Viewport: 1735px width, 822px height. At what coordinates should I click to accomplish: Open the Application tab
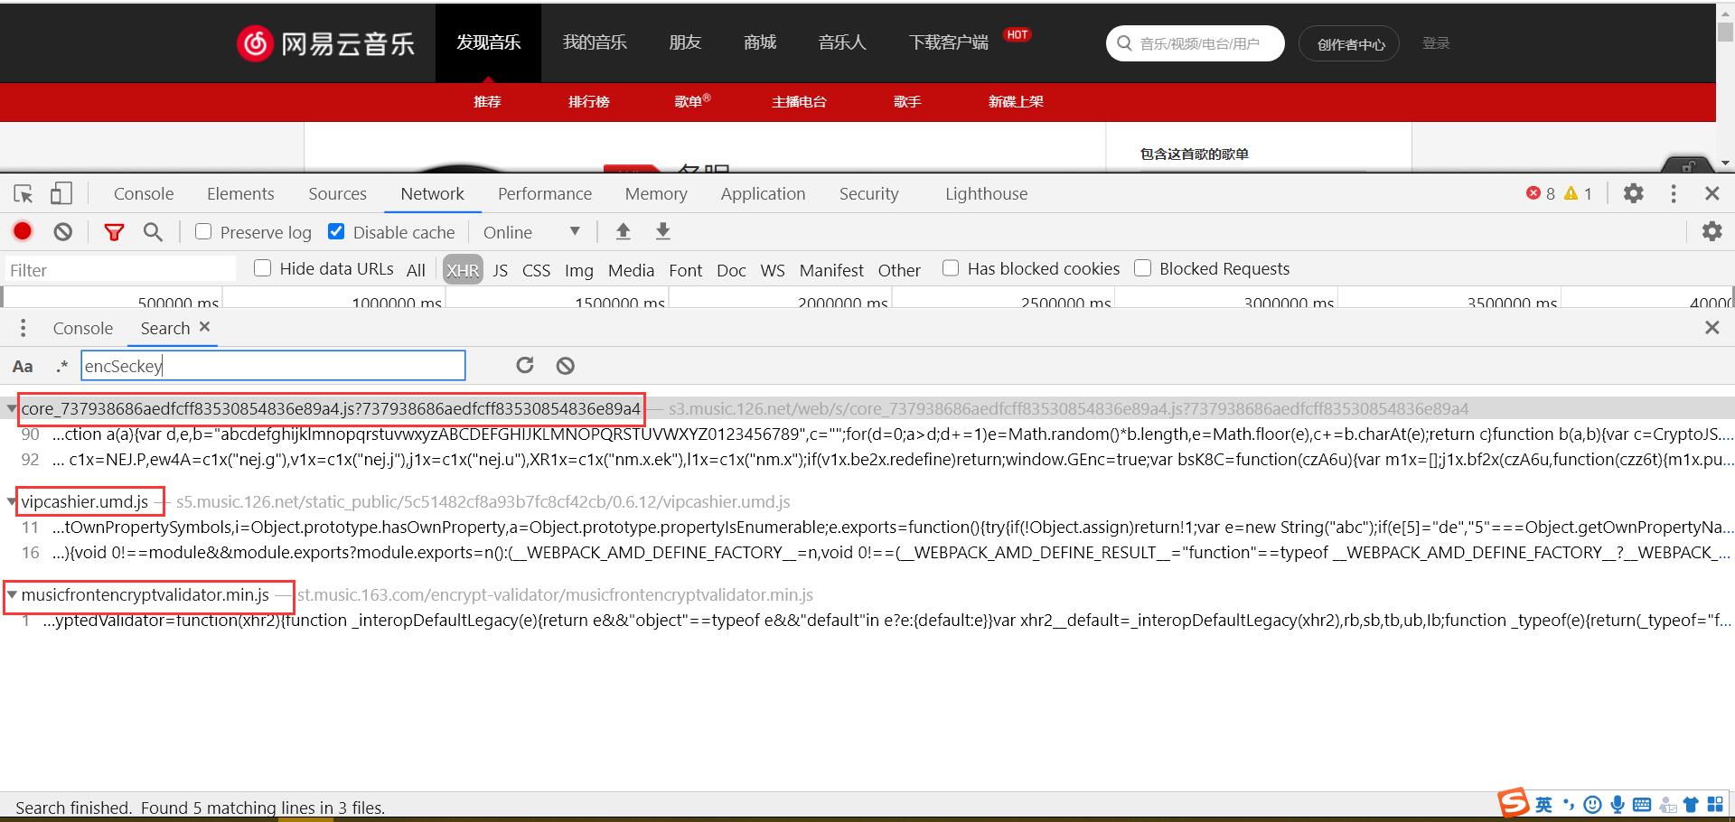(x=763, y=193)
